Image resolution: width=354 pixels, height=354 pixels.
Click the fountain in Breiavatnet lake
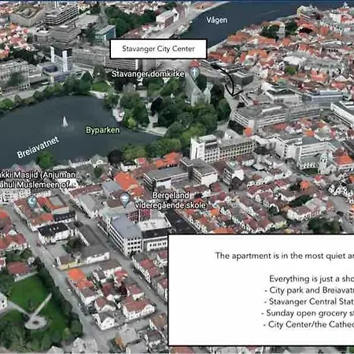(x=65, y=122)
